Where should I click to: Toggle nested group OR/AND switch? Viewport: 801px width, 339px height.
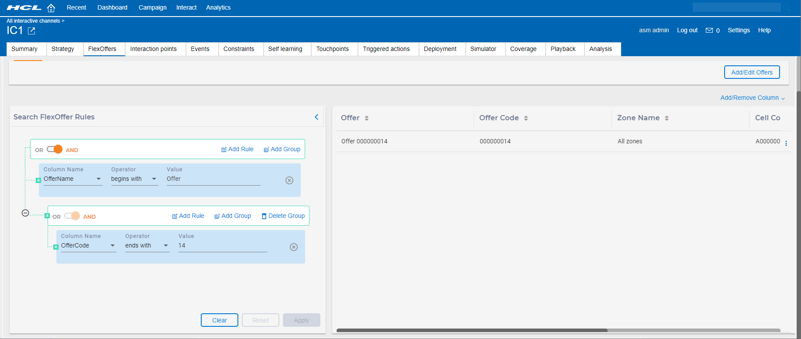[72, 216]
